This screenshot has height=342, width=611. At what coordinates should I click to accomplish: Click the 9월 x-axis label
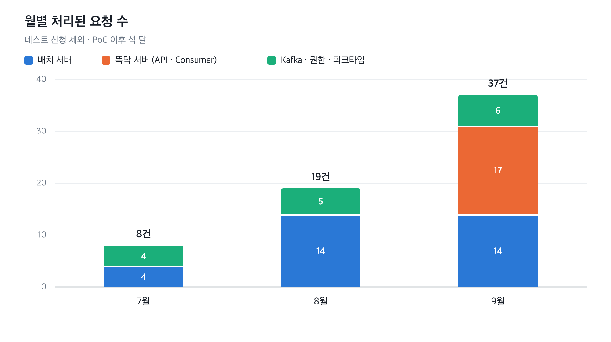pyautogui.click(x=498, y=301)
